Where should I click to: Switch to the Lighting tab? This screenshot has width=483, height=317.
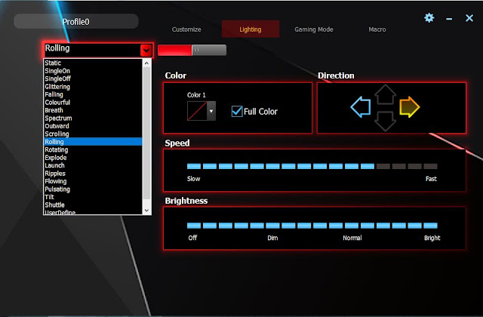pyautogui.click(x=251, y=29)
